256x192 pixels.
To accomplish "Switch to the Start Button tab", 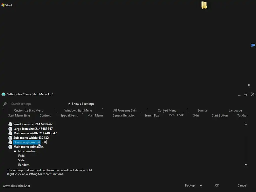I will pyautogui.click(x=220, y=115).
